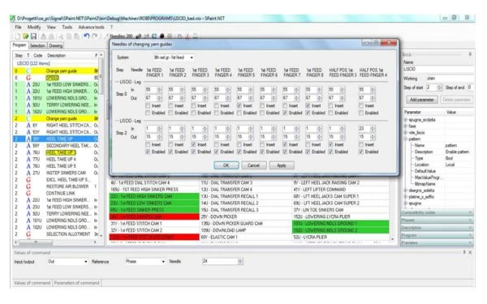Image resolution: width=487 pixels, height=304 pixels.
Task: Click the diagonal line tool icon before Needles 200
Action: [x=106, y=36]
